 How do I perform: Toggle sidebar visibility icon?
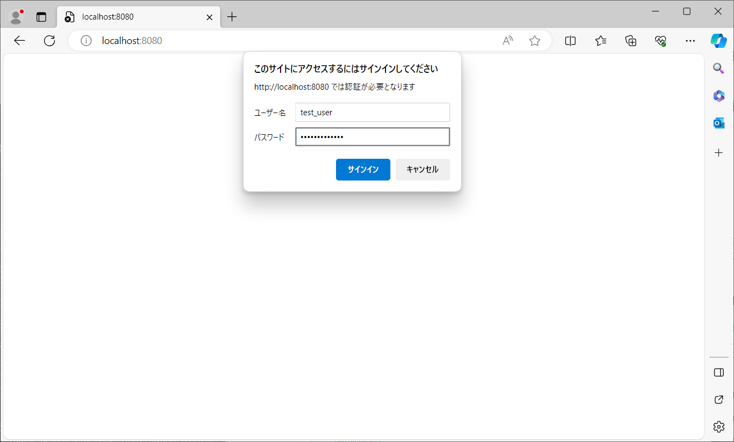[x=719, y=372]
